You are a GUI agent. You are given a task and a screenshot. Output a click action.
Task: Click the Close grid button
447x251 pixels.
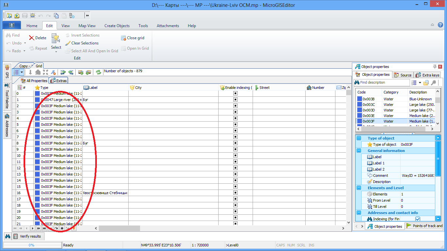[x=133, y=38]
